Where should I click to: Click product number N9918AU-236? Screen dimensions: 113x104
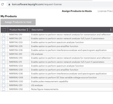(x=16, y=74)
